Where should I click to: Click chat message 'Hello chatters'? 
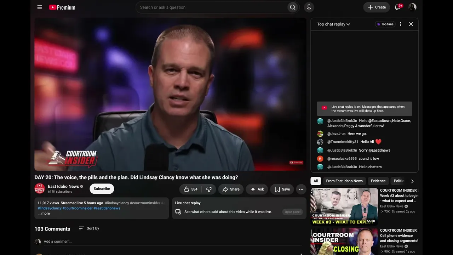pyautogui.click(x=370, y=167)
